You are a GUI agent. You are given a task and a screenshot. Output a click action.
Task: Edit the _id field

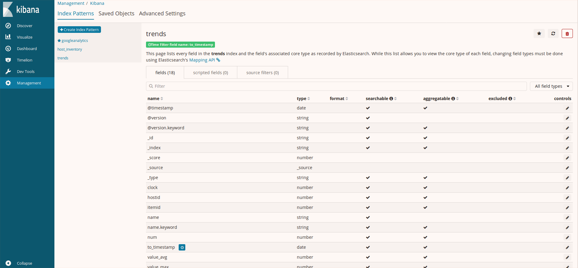click(567, 138)
